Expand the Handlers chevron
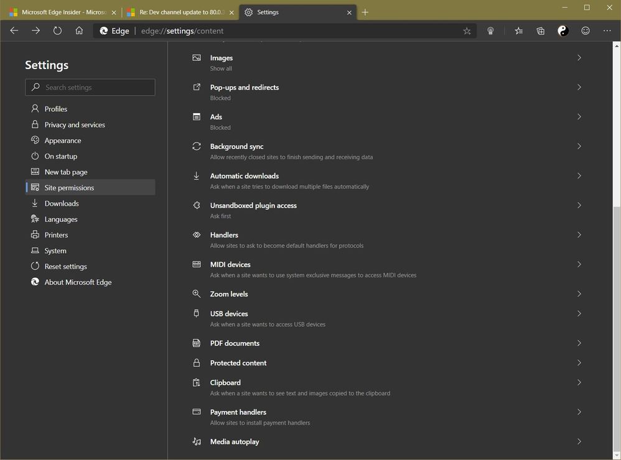Screen dimensions: 621x460 click(579, 234)
